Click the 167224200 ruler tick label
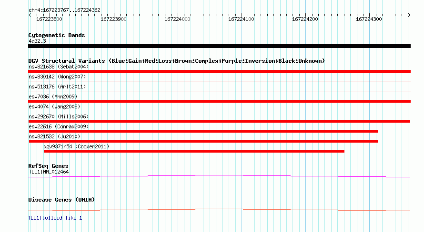This screenshot has width=424, height=232. pyautogui.click(x=305, y=19)
